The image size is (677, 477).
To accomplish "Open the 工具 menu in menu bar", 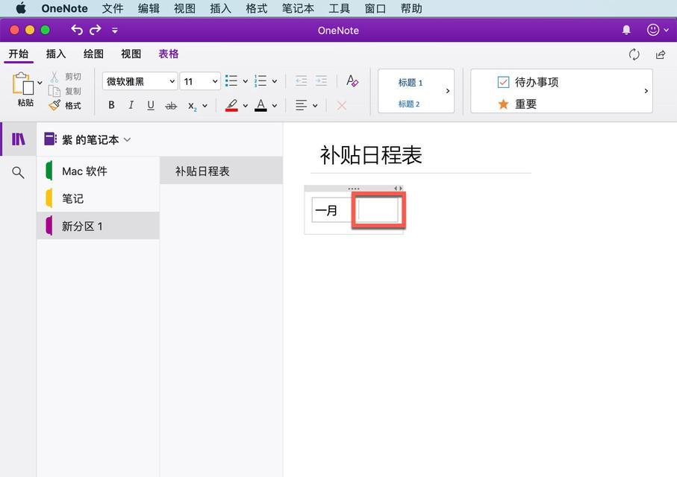I will 340,8.
